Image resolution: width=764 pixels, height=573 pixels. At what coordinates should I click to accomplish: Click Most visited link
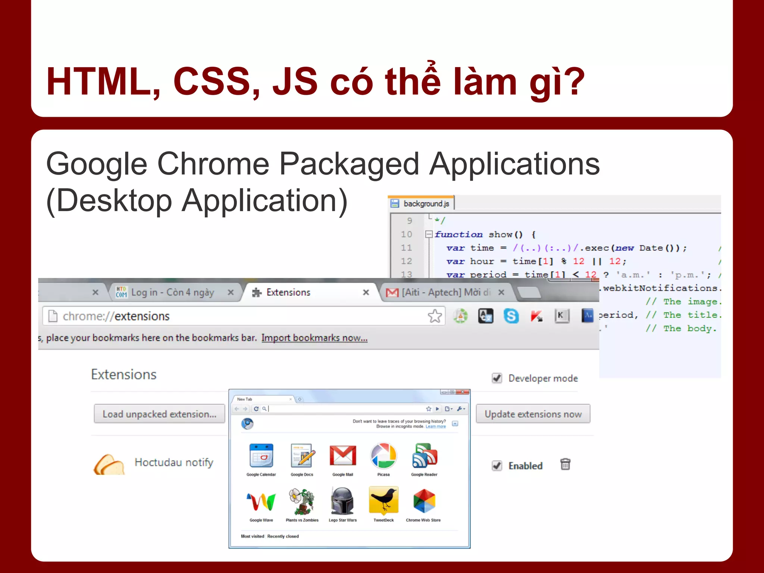tap(252, 536)
